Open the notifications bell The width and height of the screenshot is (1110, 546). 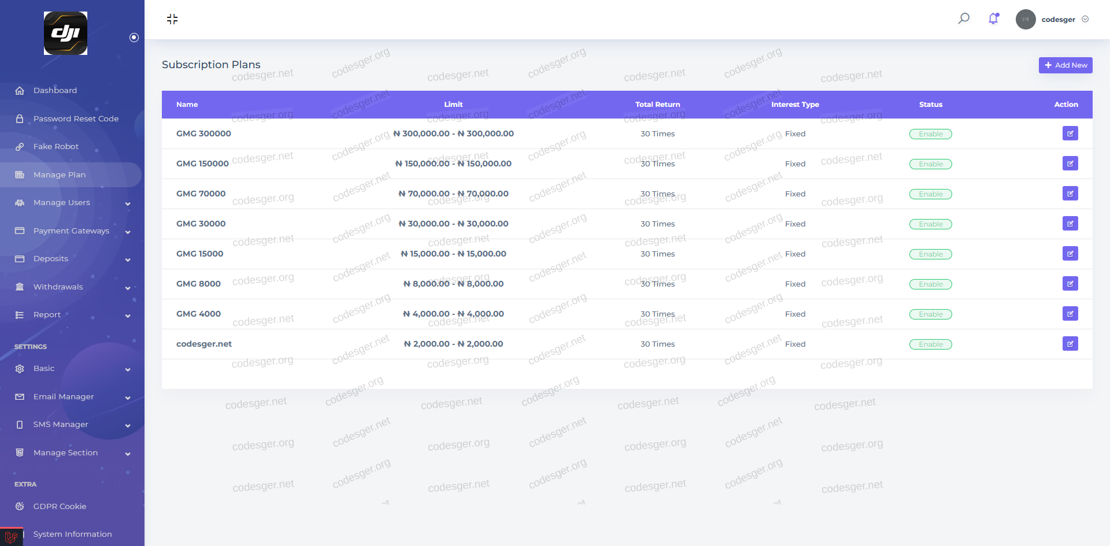(993, 18)
